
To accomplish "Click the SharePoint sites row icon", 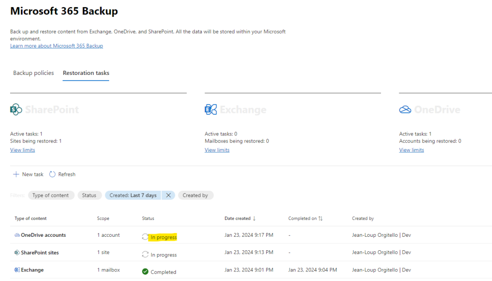I will [x=17, y=253].
